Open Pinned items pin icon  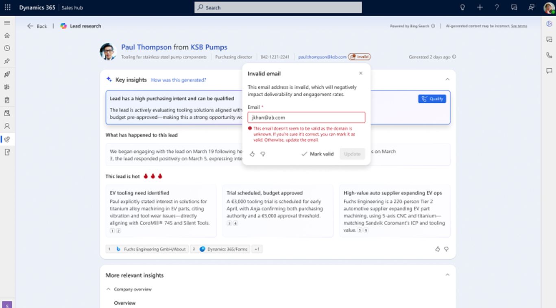[x=7, y=61]
